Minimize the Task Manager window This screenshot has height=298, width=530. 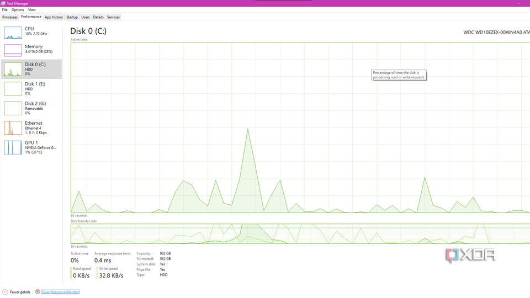518,3
